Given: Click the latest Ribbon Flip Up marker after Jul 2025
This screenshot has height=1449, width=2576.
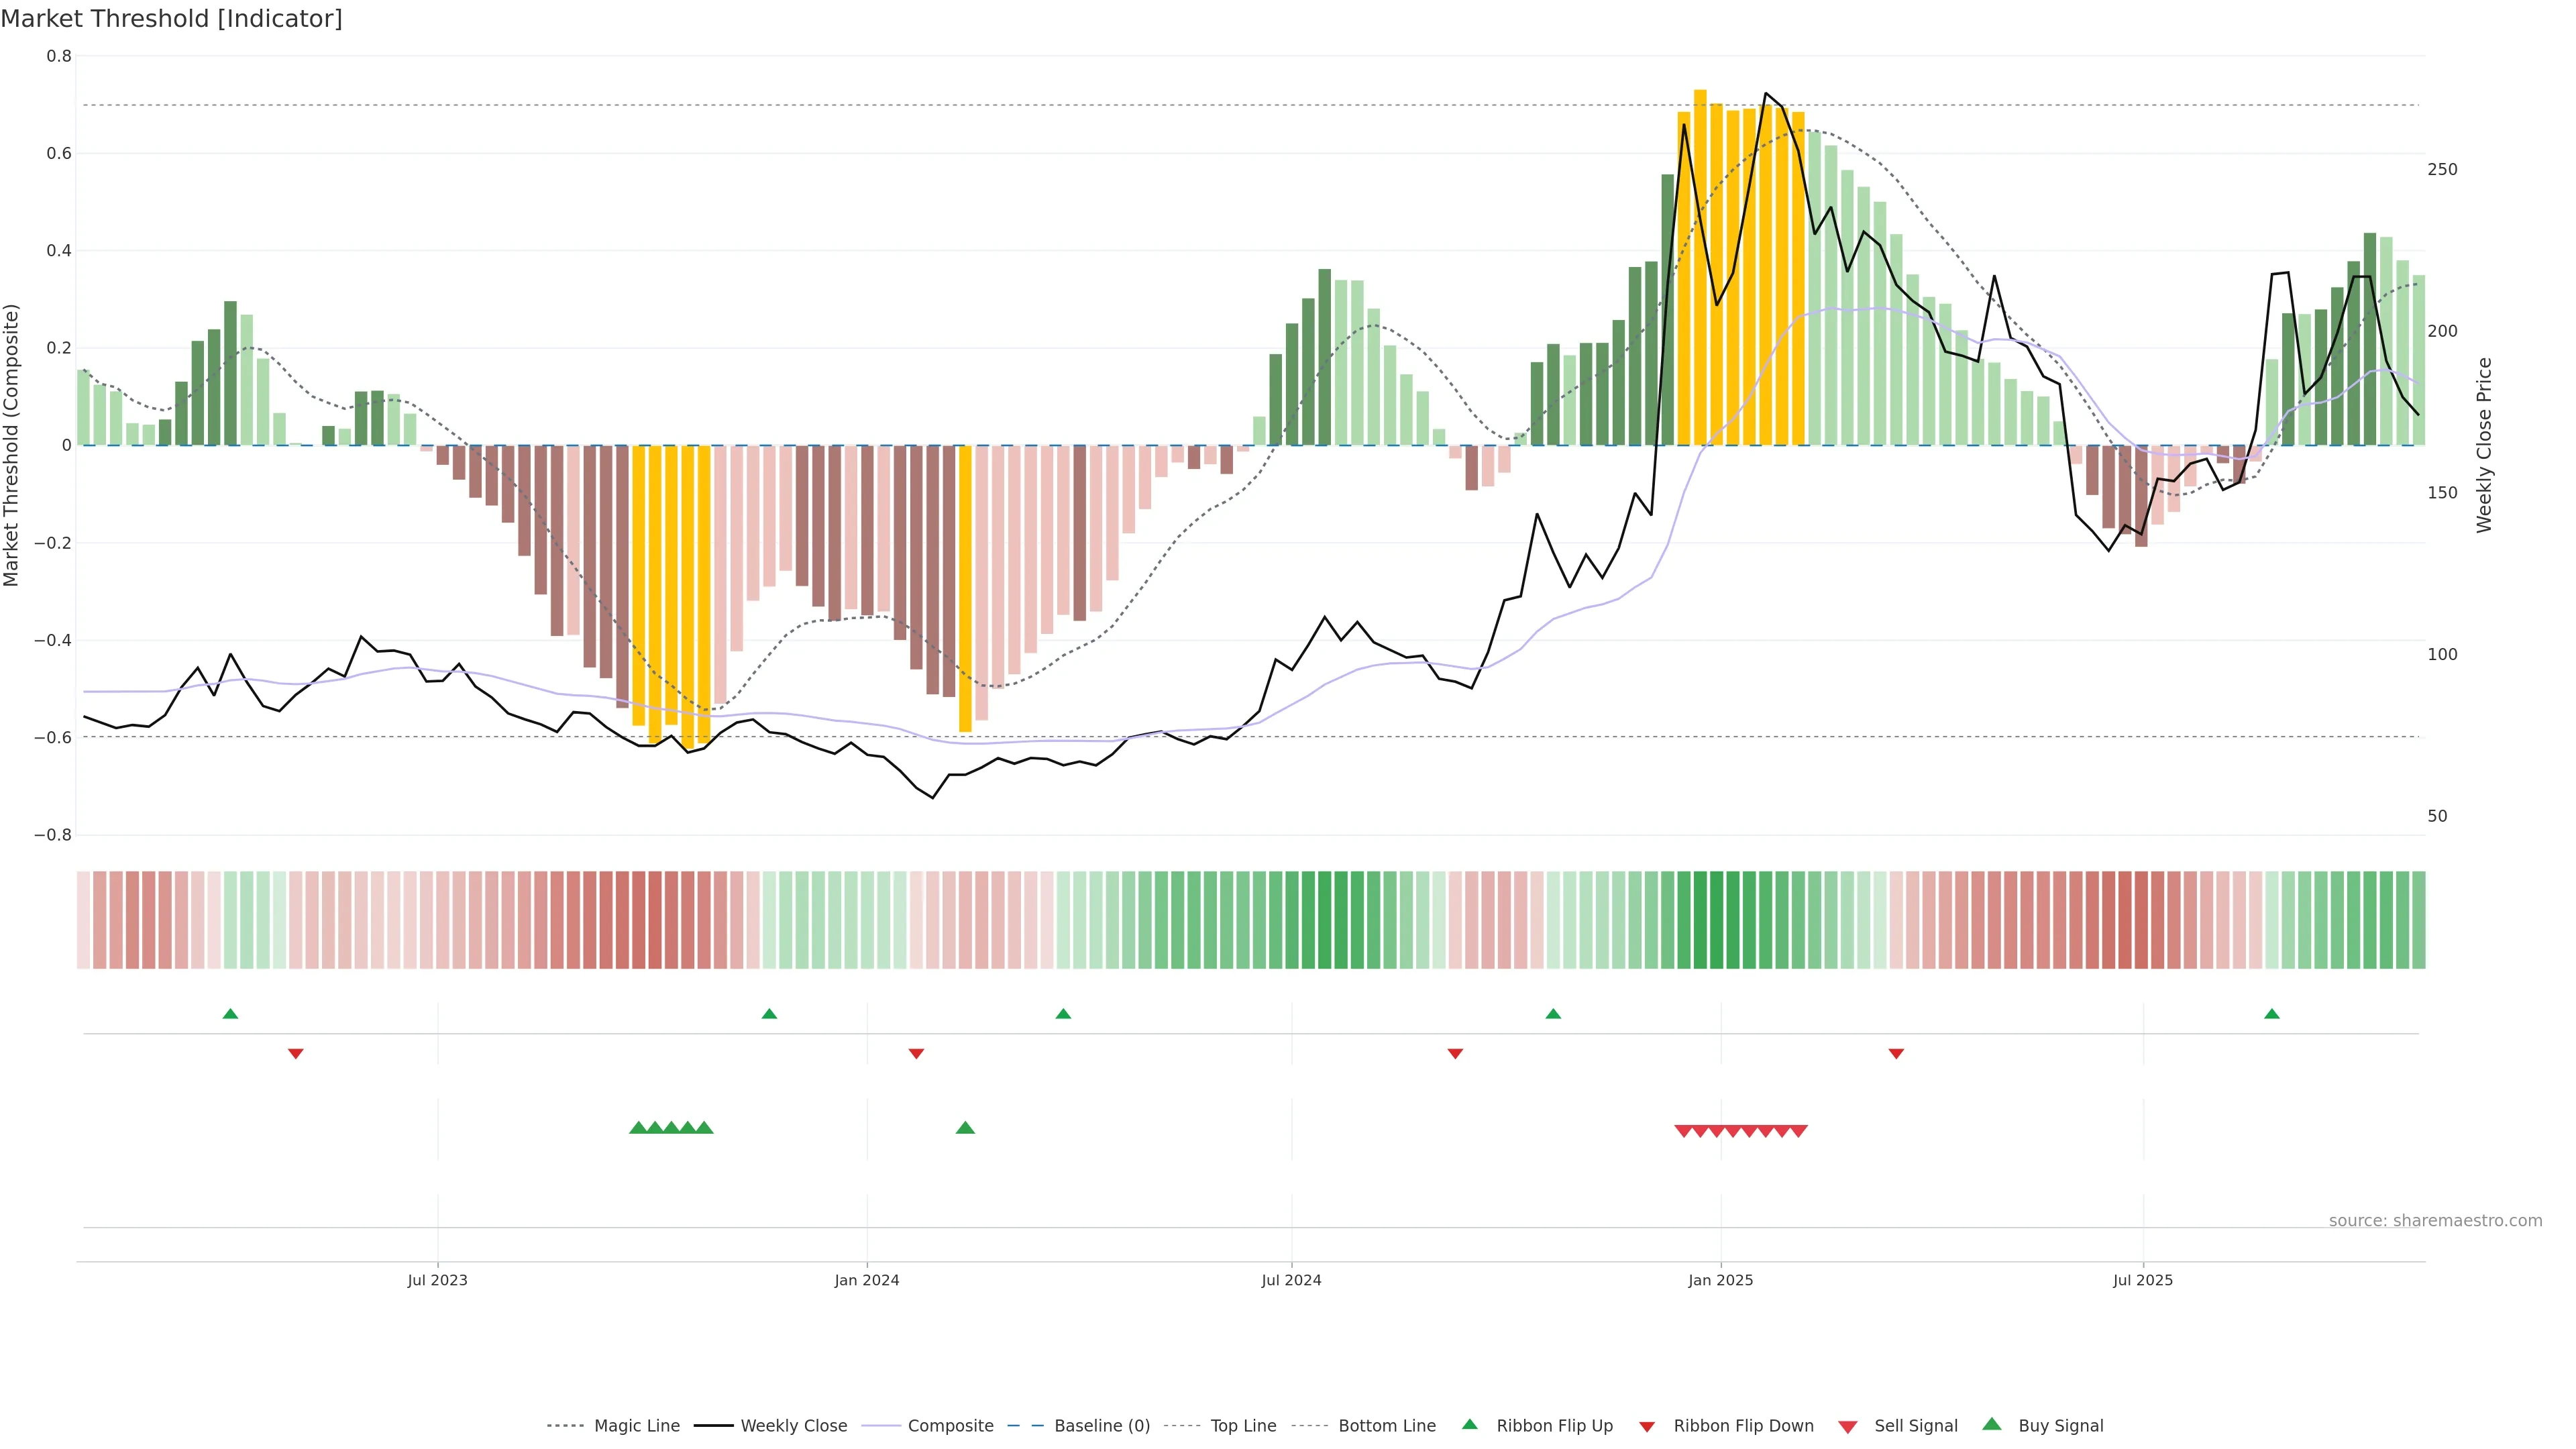Looking at the screenshot, I should pyautogui.click(x=2271, y=1014).
